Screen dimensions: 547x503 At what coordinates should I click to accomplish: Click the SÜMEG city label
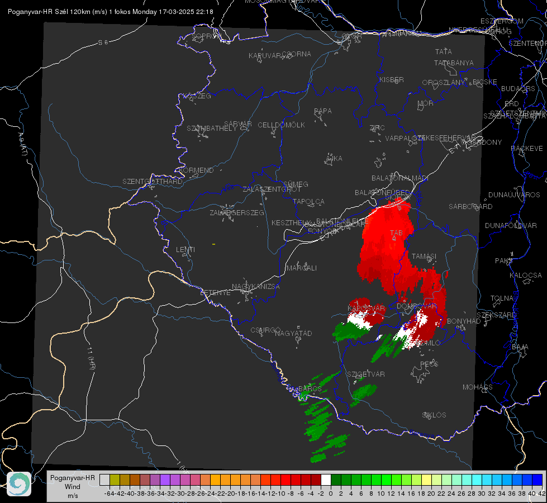(296, 184)
